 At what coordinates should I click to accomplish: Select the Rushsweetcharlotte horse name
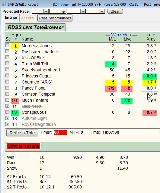tap(40, 52)
